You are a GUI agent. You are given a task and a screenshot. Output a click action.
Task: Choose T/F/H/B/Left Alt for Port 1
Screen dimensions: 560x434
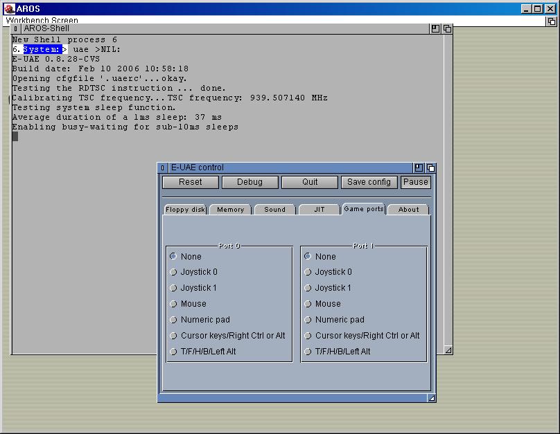pyautogui.click(x=308, y=352)
